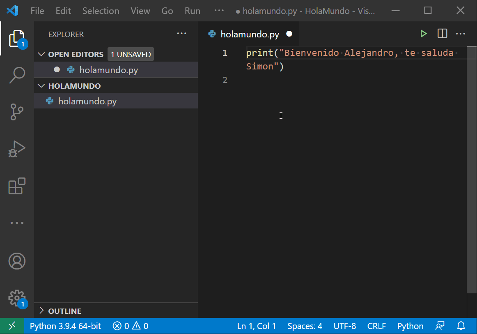477x334 pixels.
Task: Click unsaved dot beside holamundo.py in Open Editors
Action: coord(57,70)
